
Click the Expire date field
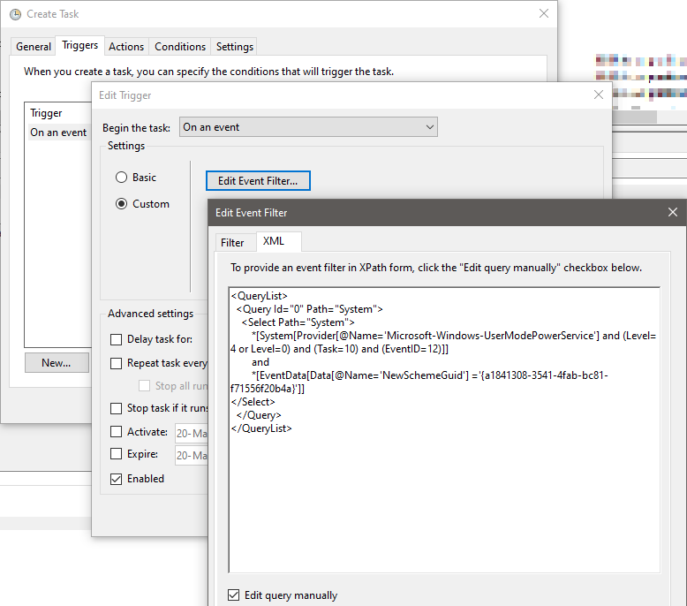pyautogui.click(x=192, y=455)
